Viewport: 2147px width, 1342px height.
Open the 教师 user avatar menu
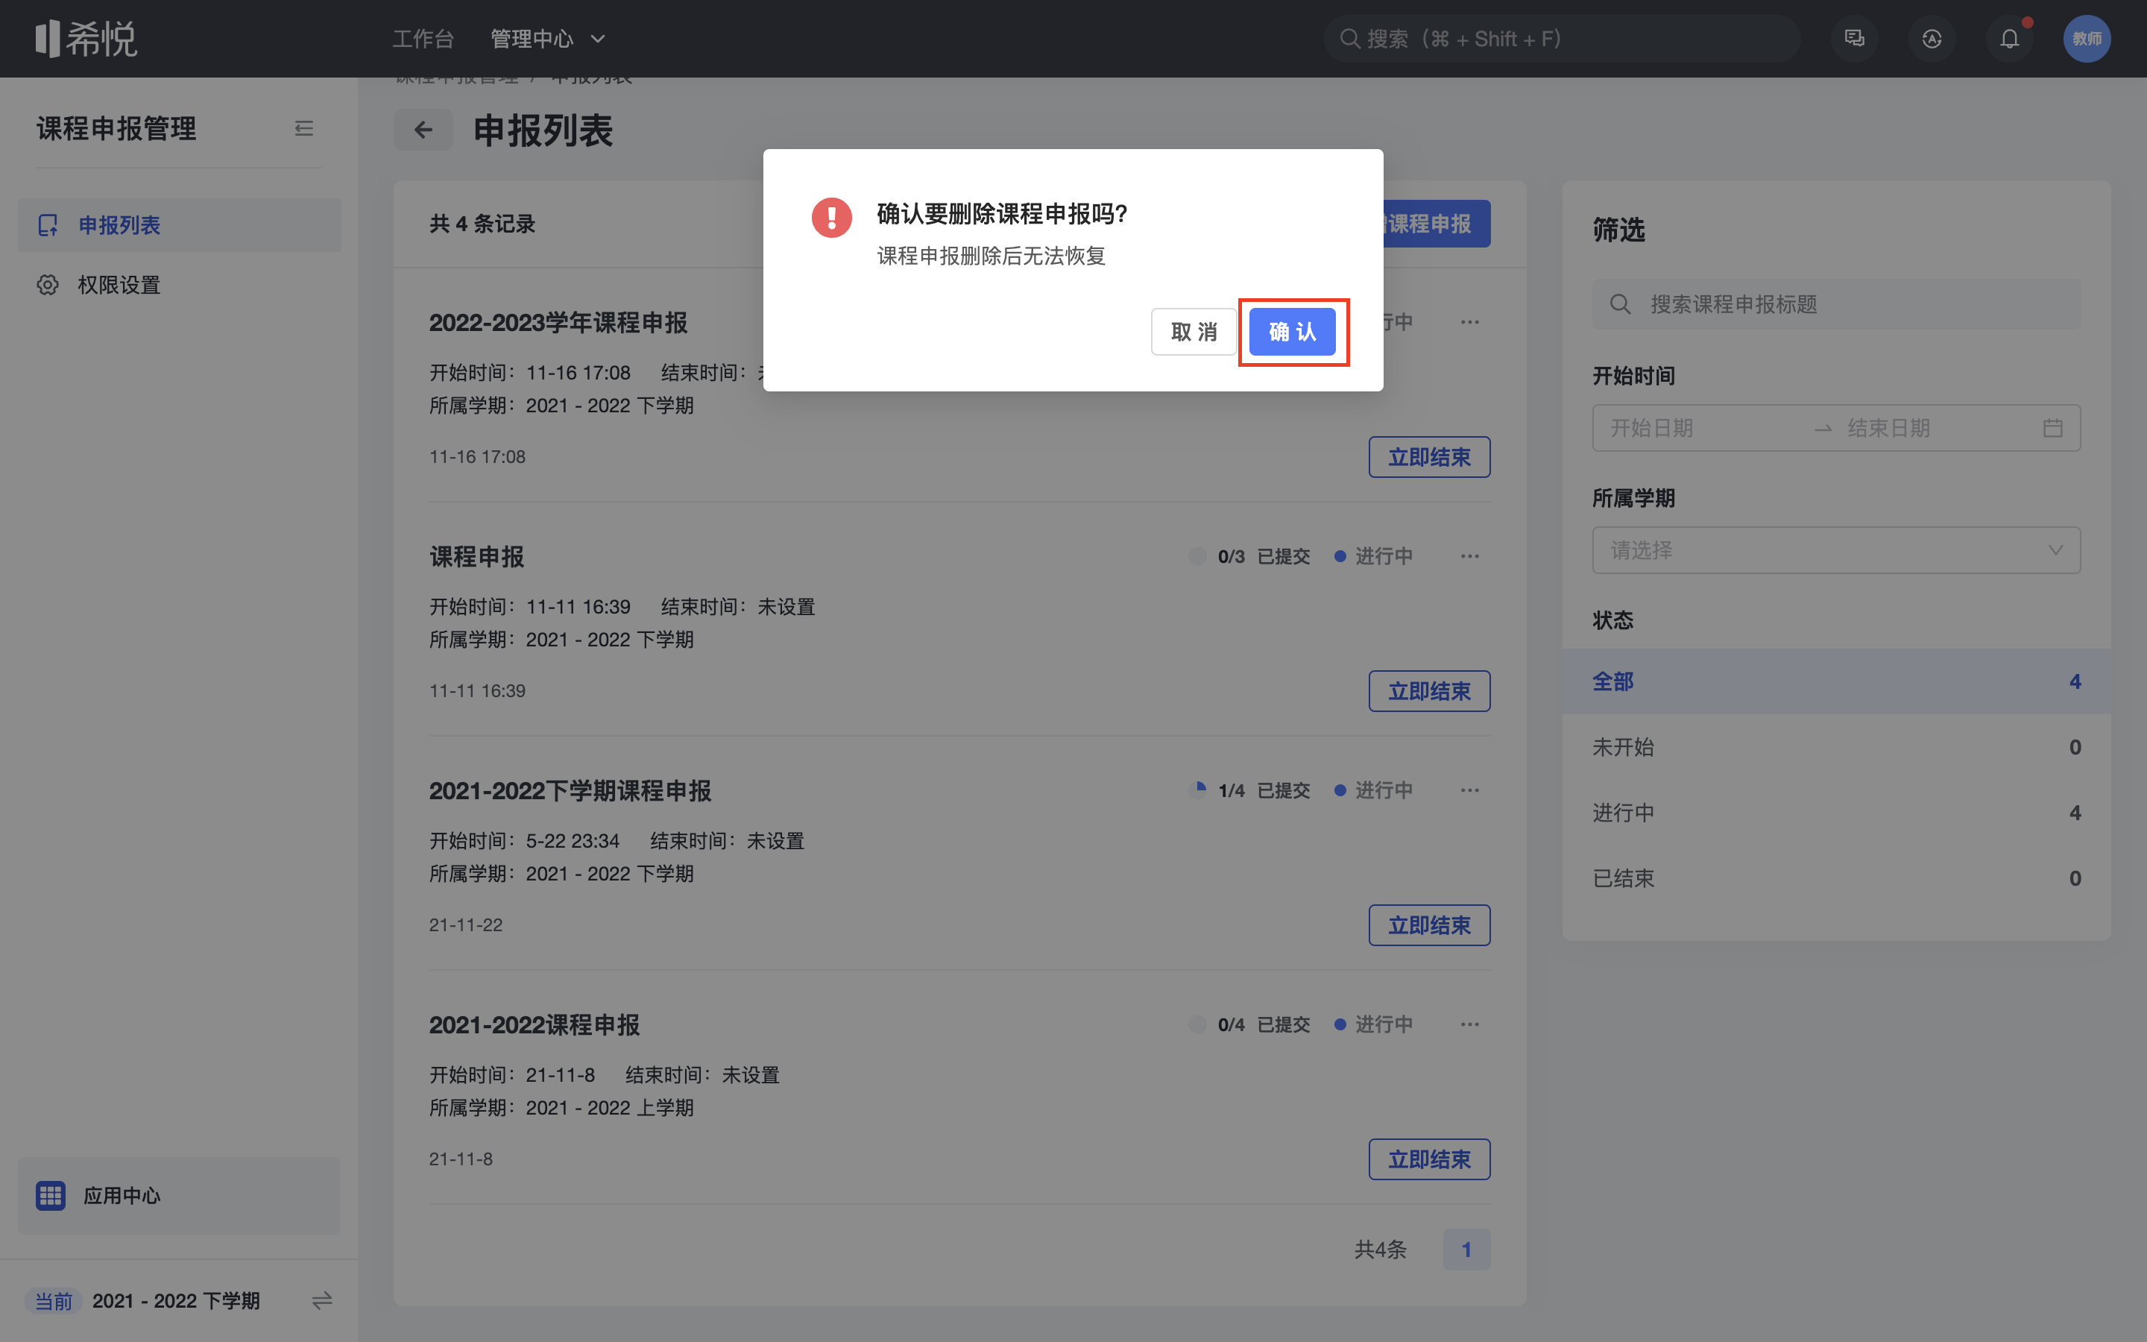pyautogui.click(x=2087, y=39)
